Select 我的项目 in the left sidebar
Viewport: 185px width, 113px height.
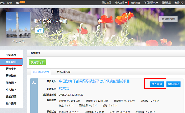[11, 62]
